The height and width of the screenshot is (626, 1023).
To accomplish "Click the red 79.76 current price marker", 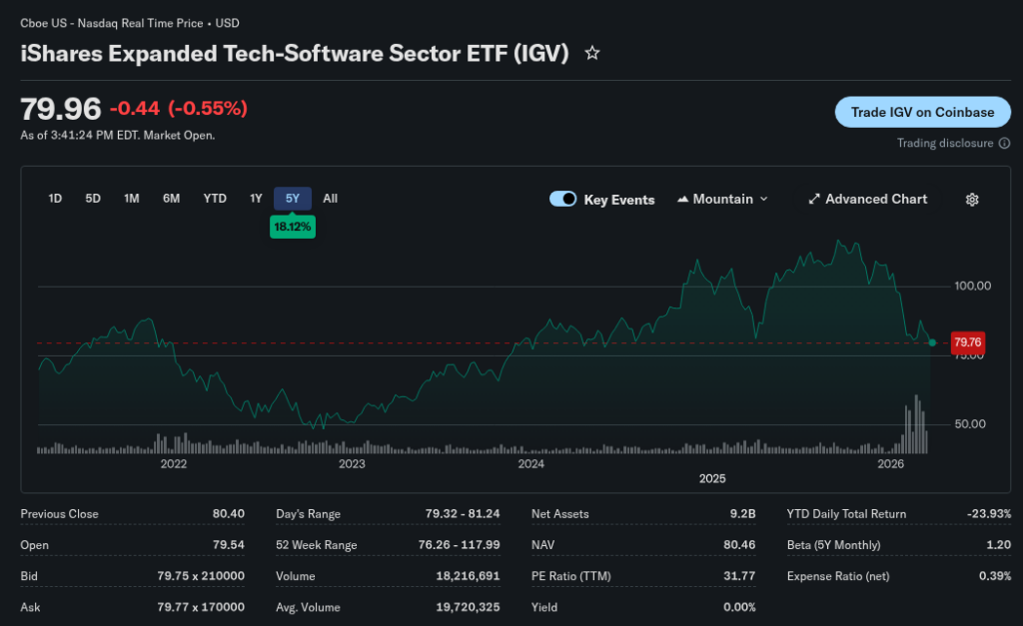I will coord(967,342).
